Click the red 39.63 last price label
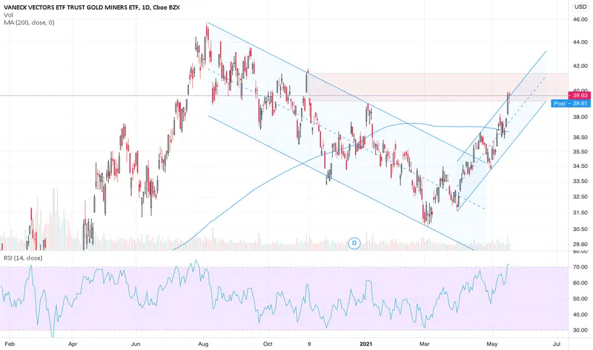Image resolution: width=593 pixels, height=350 pixels. (580, 95)
